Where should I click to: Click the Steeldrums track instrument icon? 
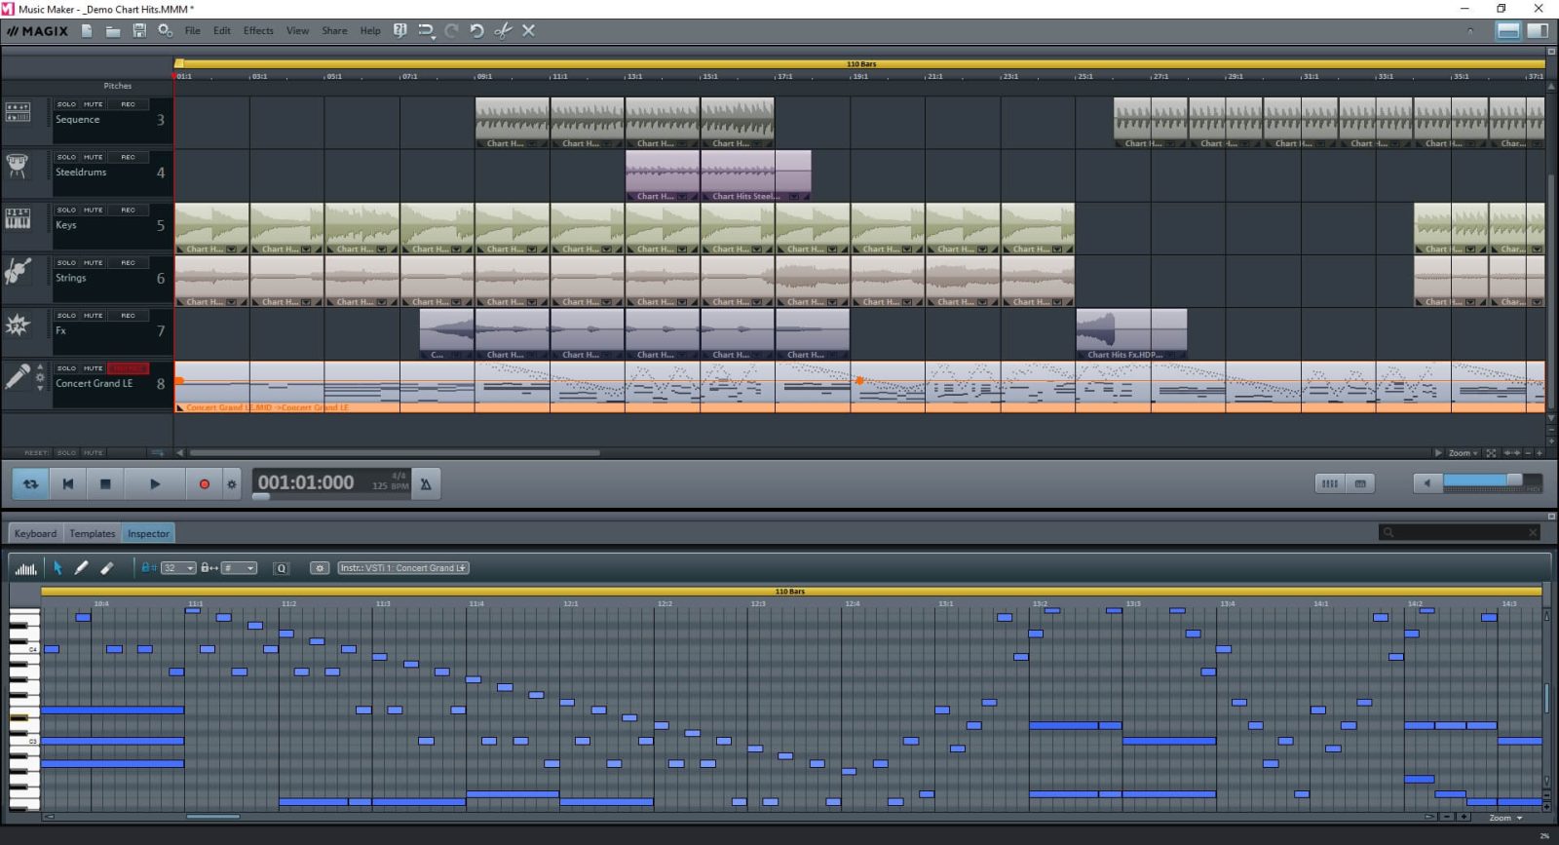click(18, 166)
